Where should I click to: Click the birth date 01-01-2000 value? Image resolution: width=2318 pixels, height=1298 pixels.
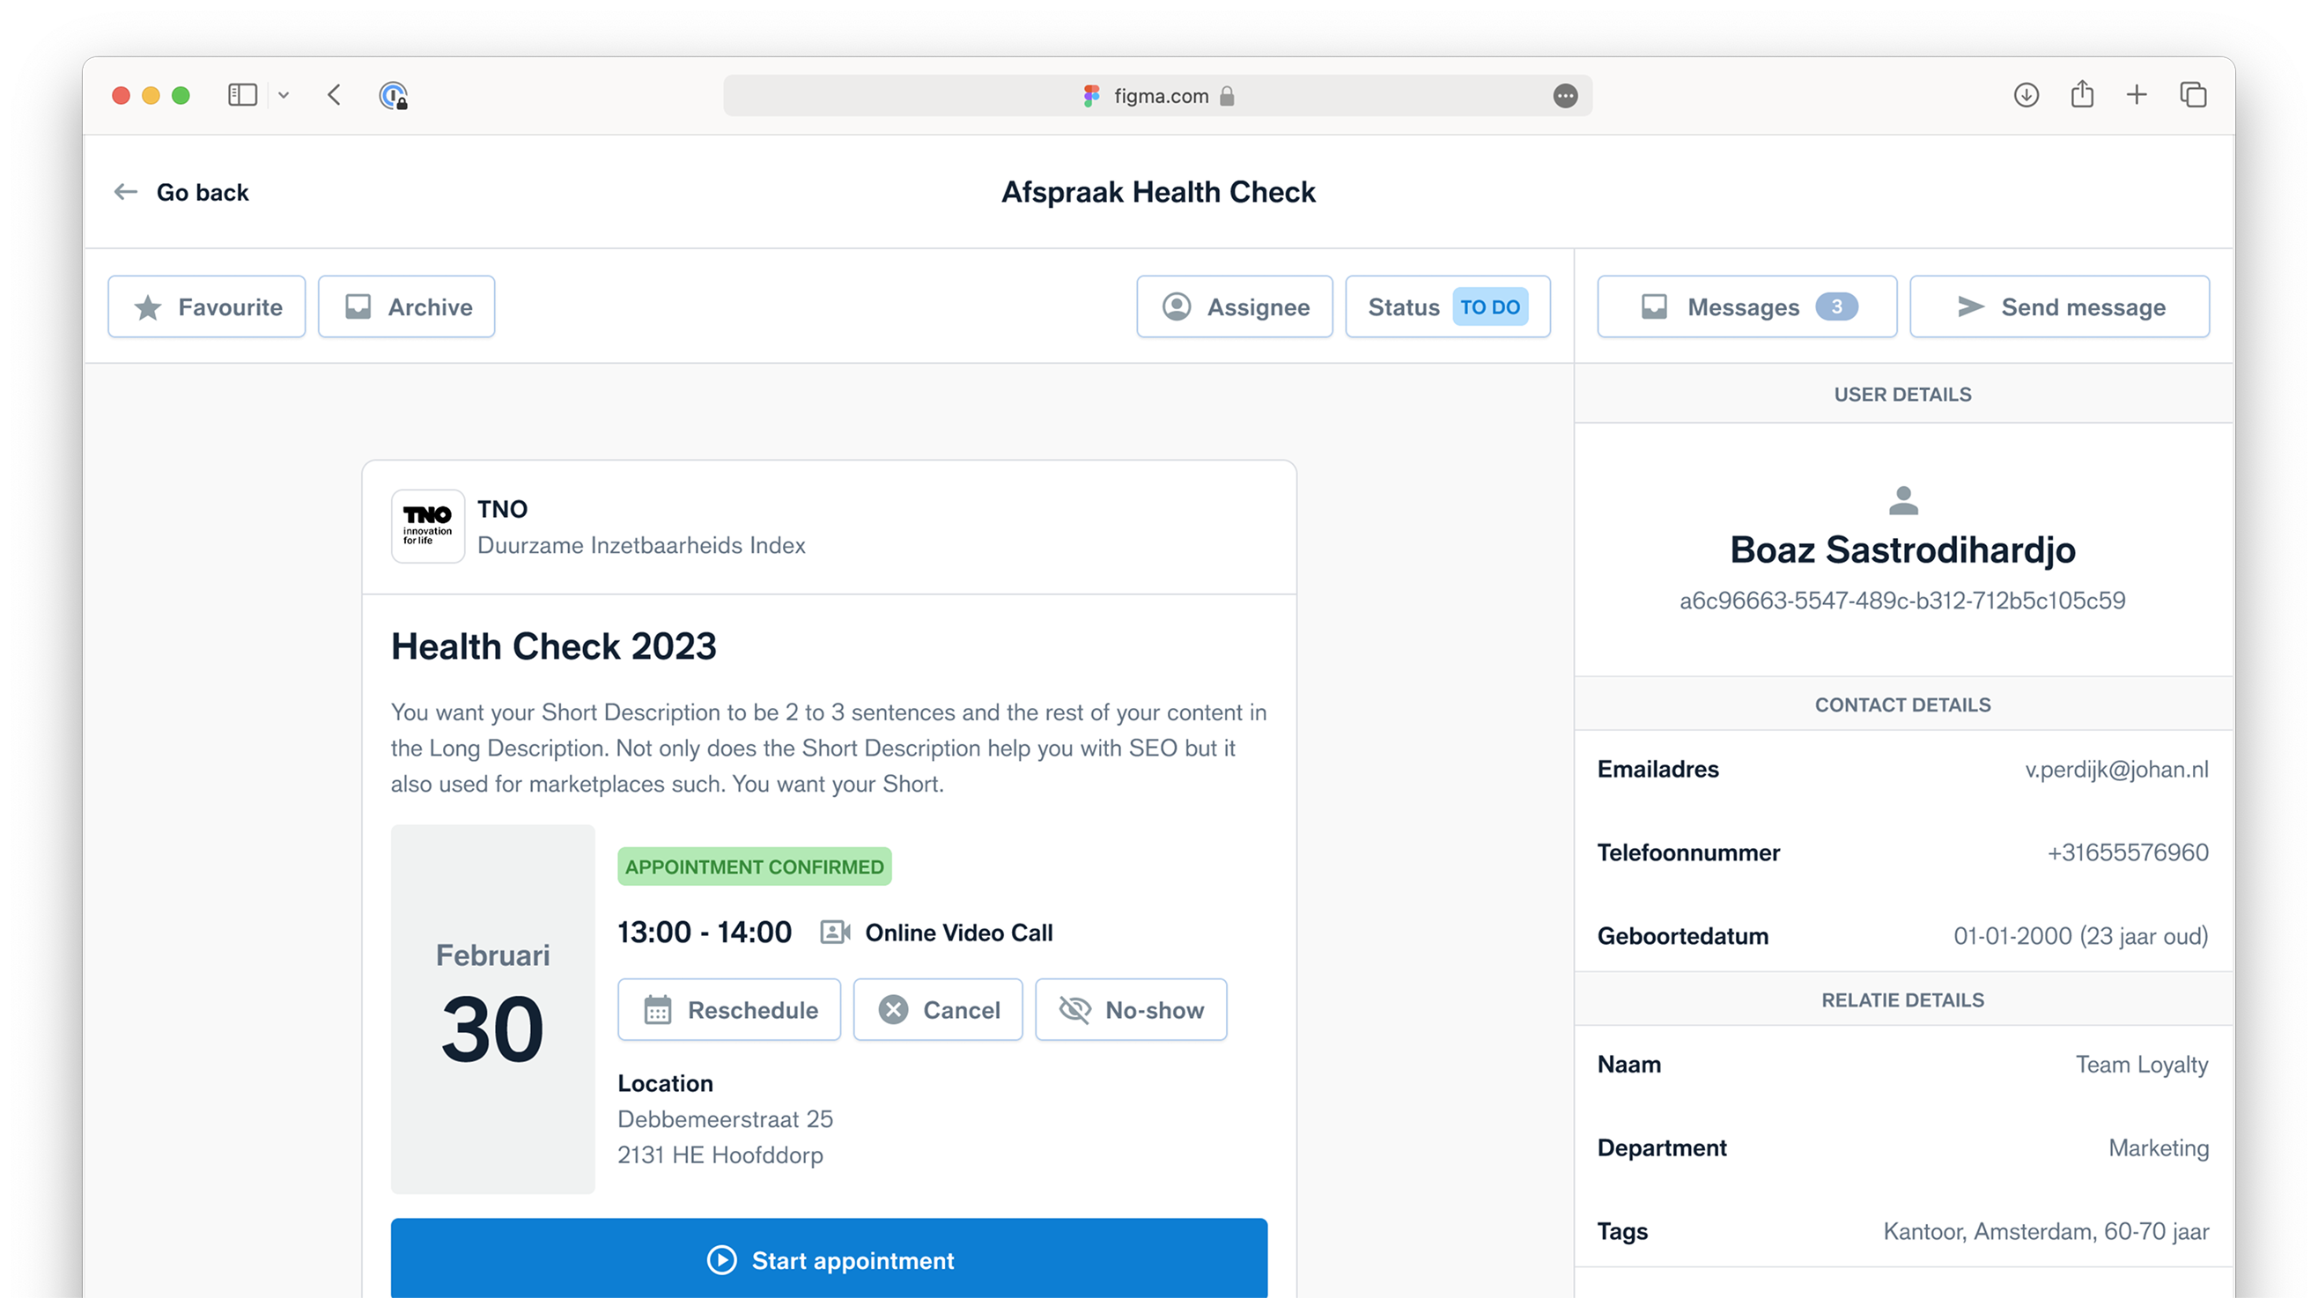point(2080,935)
